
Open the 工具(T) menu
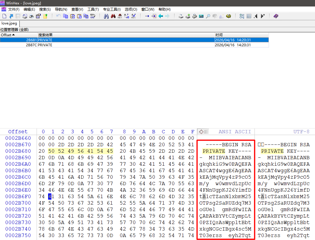point(93,9)
